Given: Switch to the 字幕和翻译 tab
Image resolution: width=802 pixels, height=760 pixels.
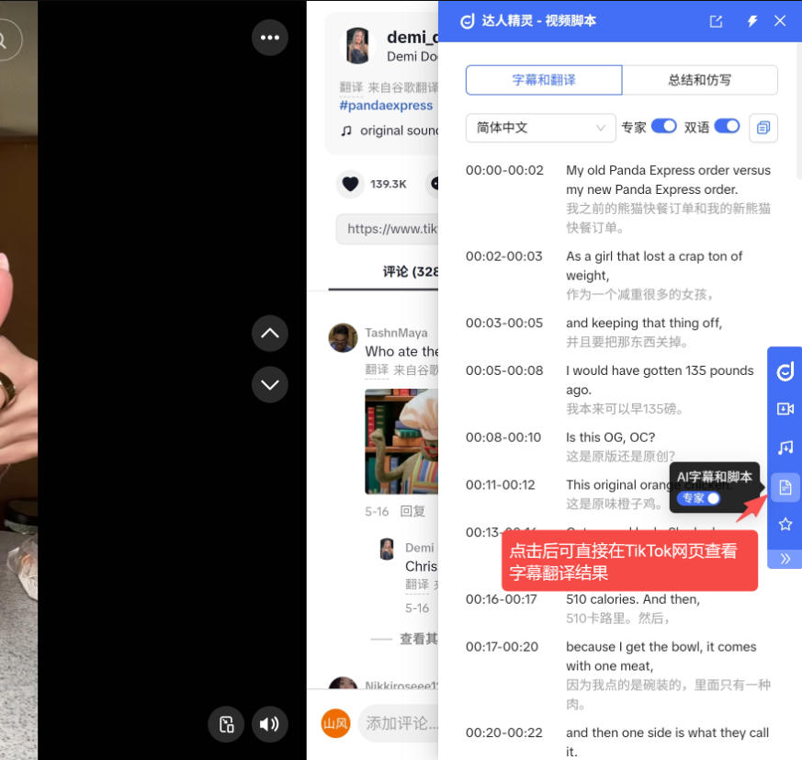Looking at the screenshot, I should click(x=544, y=80).
